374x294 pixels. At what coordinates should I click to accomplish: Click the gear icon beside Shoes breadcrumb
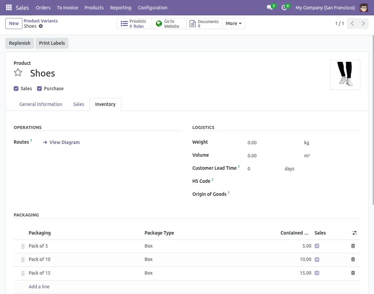point(41,26)
